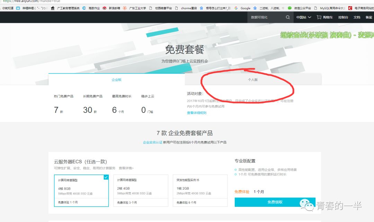This screenshot has width=374, height=222.
Task: Click the 免费套餐 heading
Action: pos(185,49)
